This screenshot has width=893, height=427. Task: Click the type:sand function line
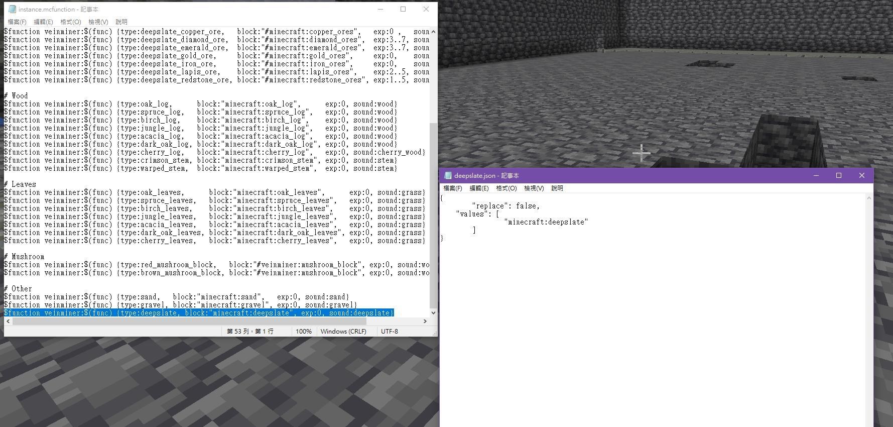(x=177, y=297)
